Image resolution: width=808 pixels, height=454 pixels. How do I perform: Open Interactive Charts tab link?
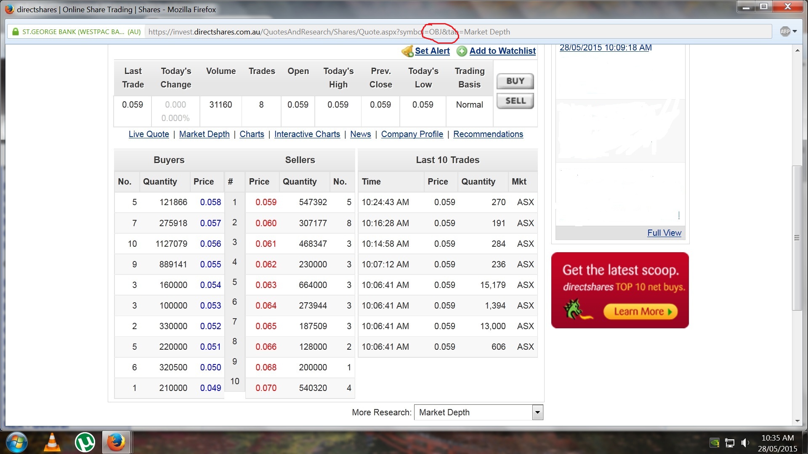pyautogui.click(x=307, y=134)
